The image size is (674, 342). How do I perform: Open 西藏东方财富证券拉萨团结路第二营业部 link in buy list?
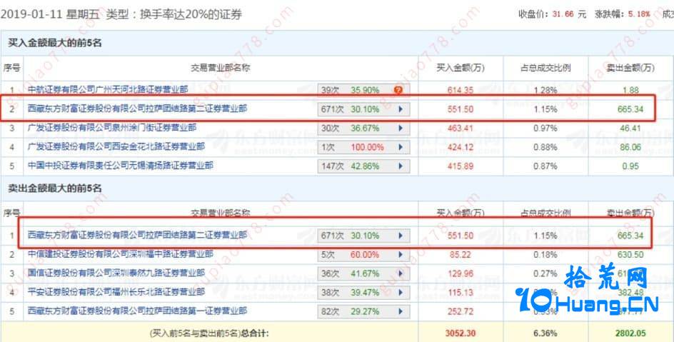click(138, 109)
